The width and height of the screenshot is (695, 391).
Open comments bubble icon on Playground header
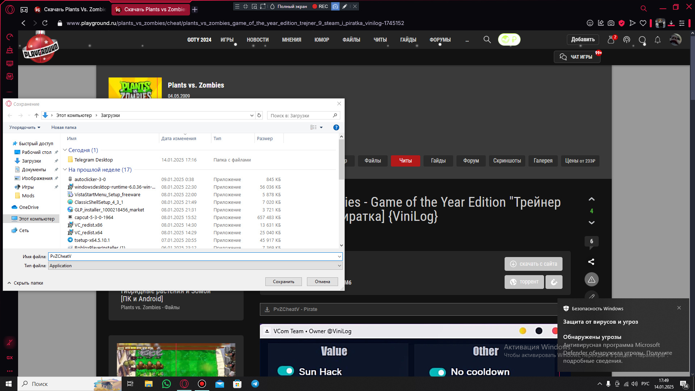click(x=643, y=40)
